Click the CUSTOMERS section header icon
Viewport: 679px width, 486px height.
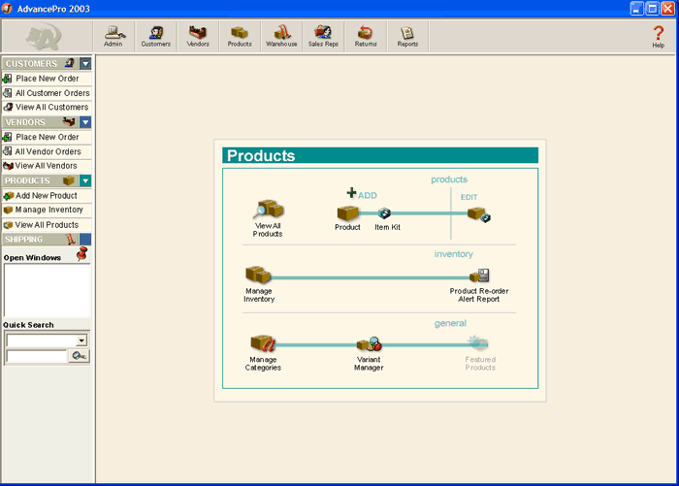(x=70, y=63)
